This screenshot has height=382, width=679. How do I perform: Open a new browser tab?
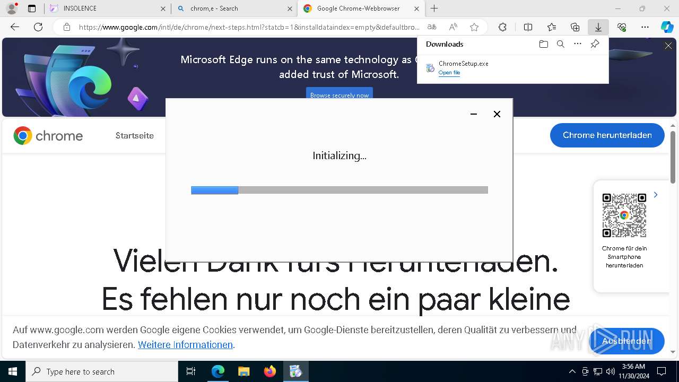point(434,8)
